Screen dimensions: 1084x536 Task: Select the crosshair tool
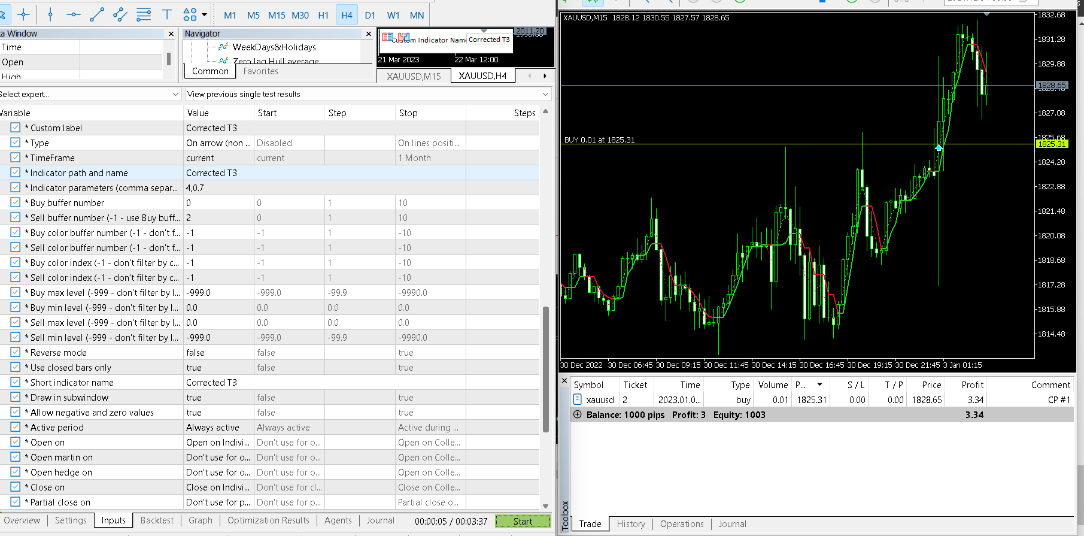click(24, 14)
